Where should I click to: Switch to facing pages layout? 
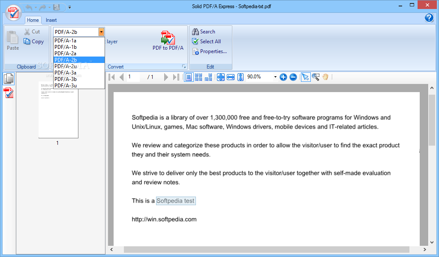coord(209,77)
